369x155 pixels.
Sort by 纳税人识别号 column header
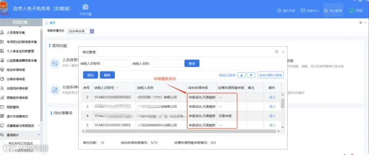(114, 88)
